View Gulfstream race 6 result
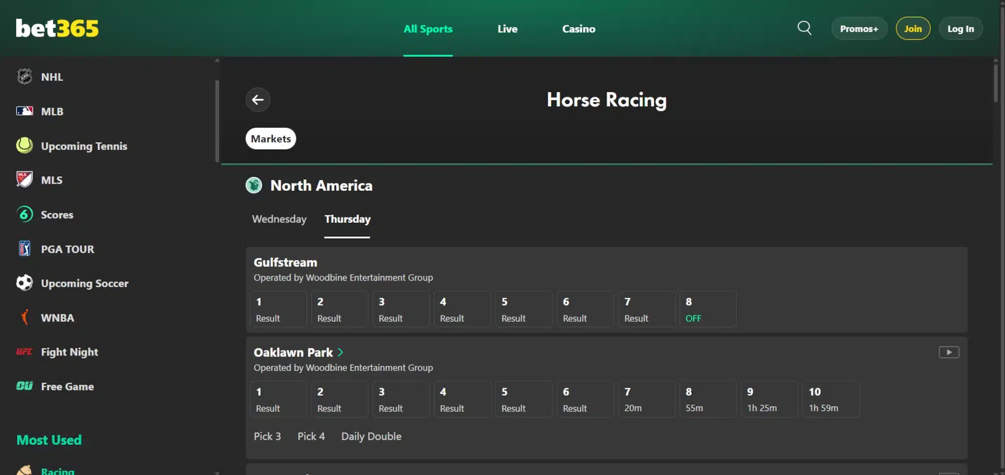This screenshot has height=475, width=1005. coord(585,309)
